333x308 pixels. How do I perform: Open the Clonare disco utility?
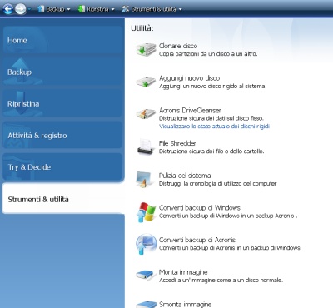click(x=178, y=46)
